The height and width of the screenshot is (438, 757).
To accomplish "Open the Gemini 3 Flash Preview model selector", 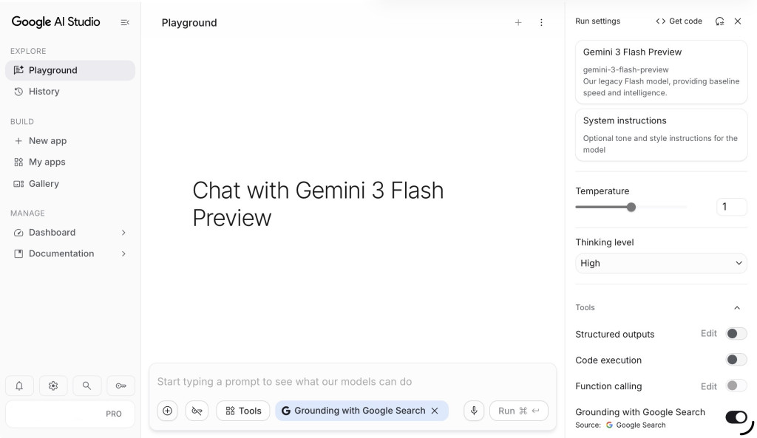I will pos(661,72).
